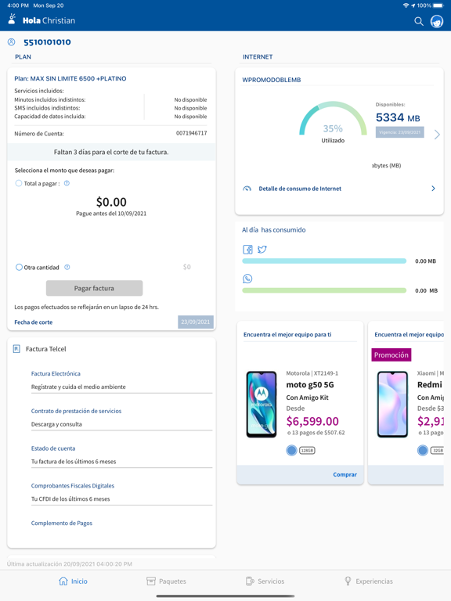Screen dimensions: 451x601
Task: Tap the Inicio home icon
Action: click(x=63, y=581)
